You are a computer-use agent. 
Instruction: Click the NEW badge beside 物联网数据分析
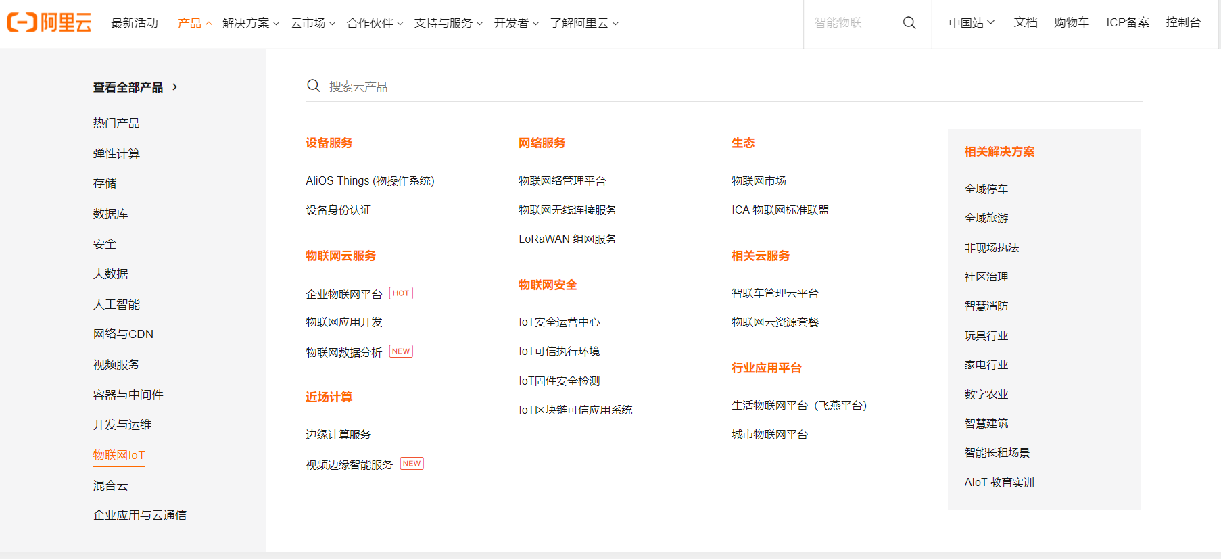pos(401,351)
